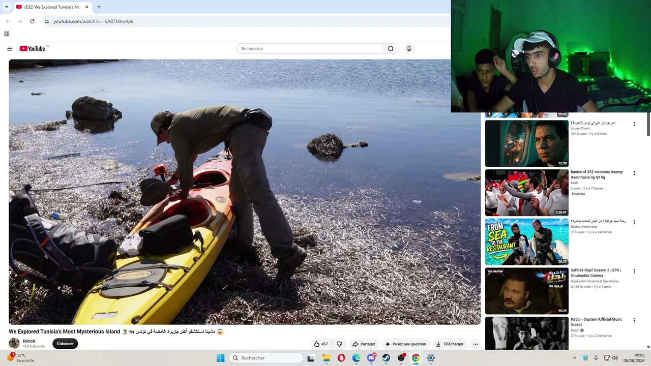Open the Ka3bi - Captain video title
The image size is (651, 366).
coord(597,322)
